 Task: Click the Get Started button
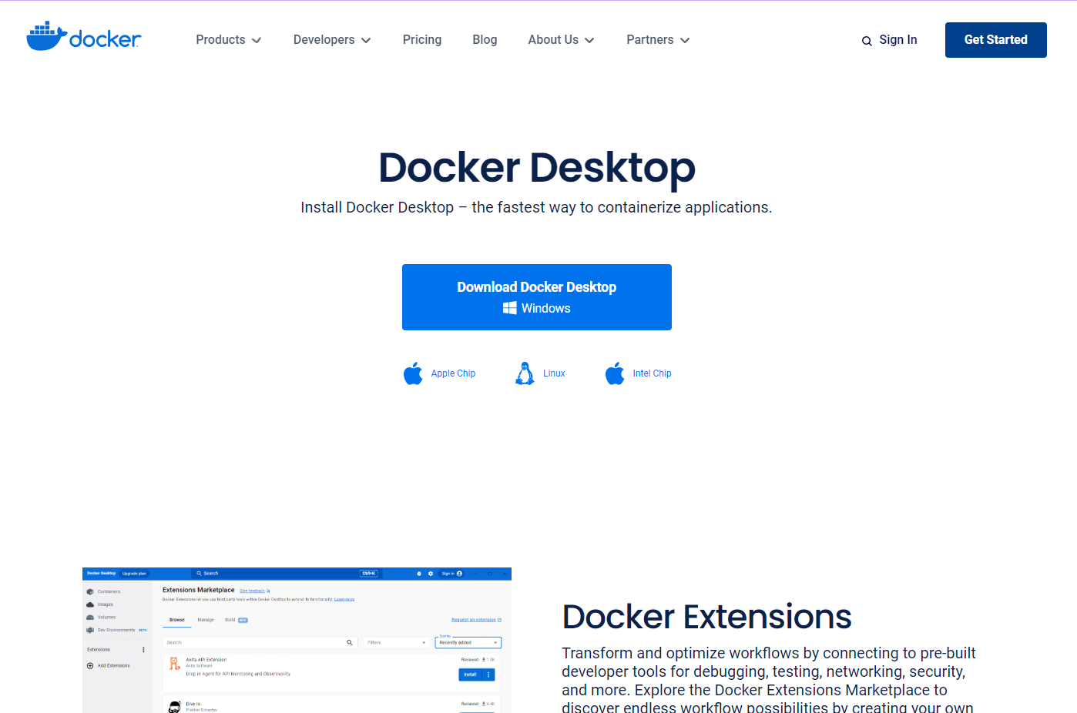point(995,40)
